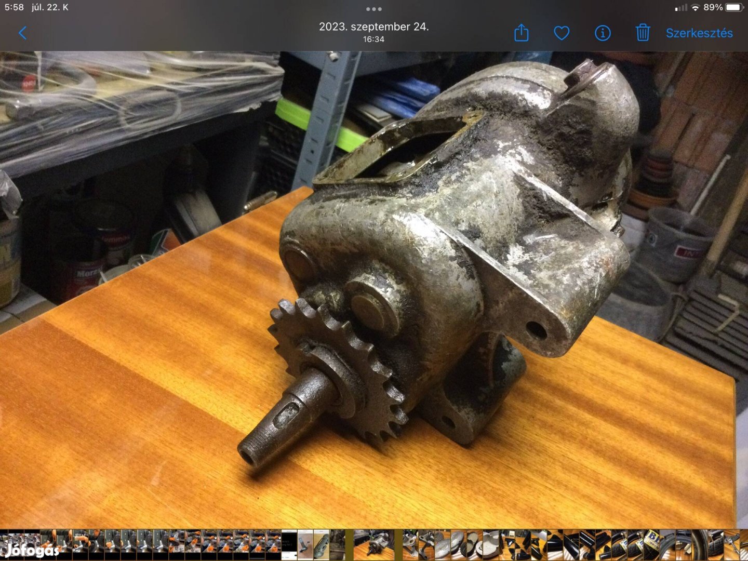The height and width of the screenshot is (561, 748).
Task: Show photo info with the i icon
Action: [603, 33]
